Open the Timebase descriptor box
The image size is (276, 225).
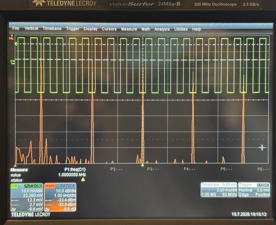(219, 190)
